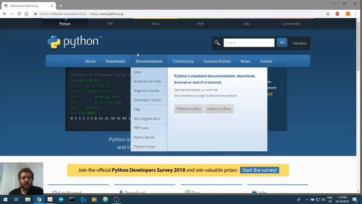Open Chrome three-dot menu

(356, 14)
